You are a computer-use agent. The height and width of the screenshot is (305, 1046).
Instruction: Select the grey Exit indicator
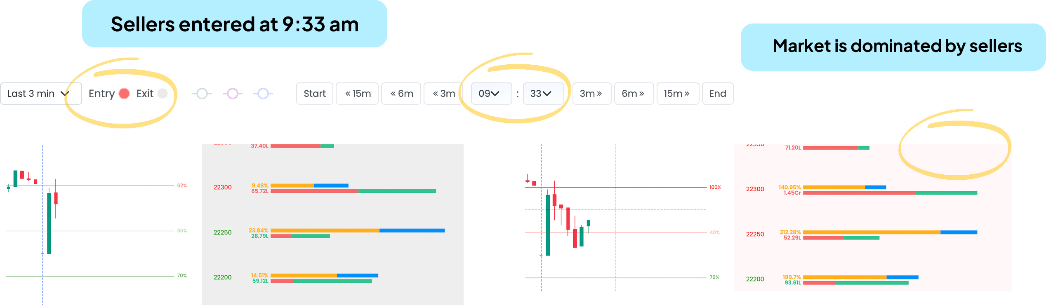click(x=163, y=94)
